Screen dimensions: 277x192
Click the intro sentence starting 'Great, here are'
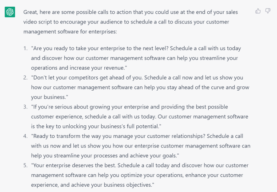131,22
